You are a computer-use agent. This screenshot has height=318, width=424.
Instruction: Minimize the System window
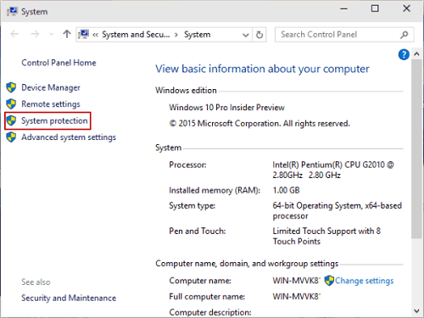pyautogui.click(x=343, y=8)
